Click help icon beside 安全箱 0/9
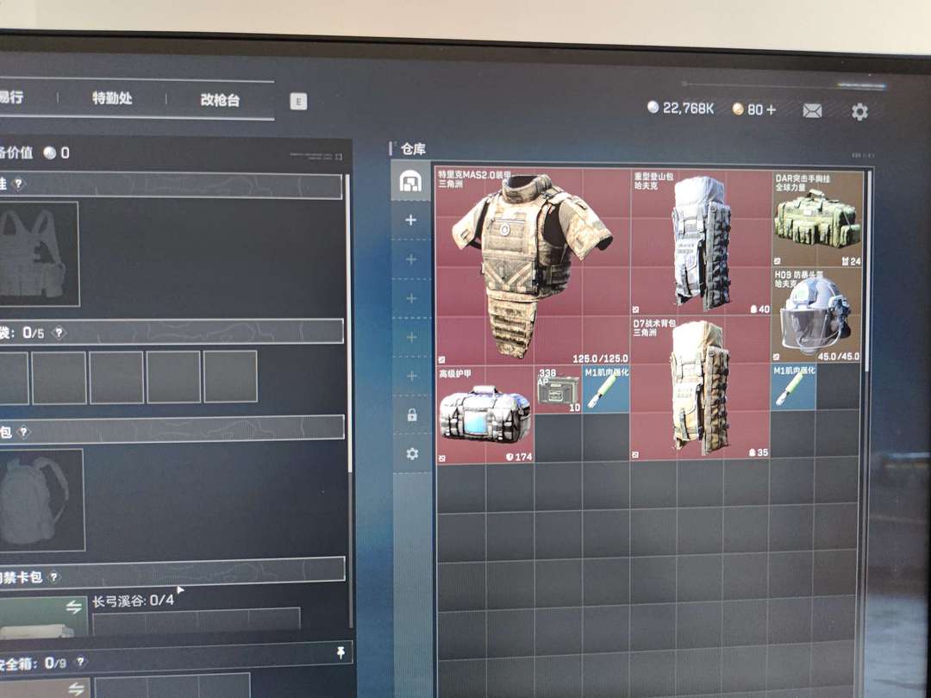The width and height of the screenshot is (931, 698). (x=81, y=661)
